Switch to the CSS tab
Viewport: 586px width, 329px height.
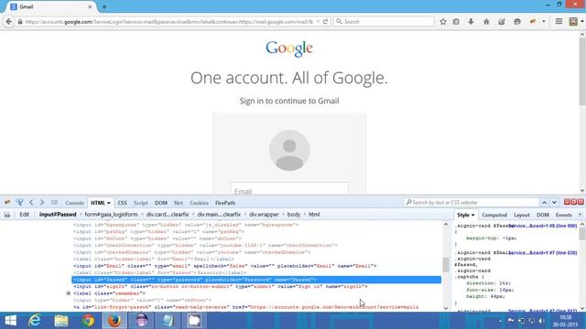(x=122, y=203)
